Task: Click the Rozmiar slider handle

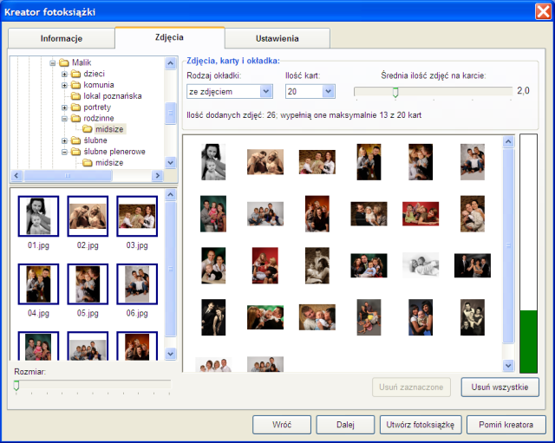Action: 16,385
